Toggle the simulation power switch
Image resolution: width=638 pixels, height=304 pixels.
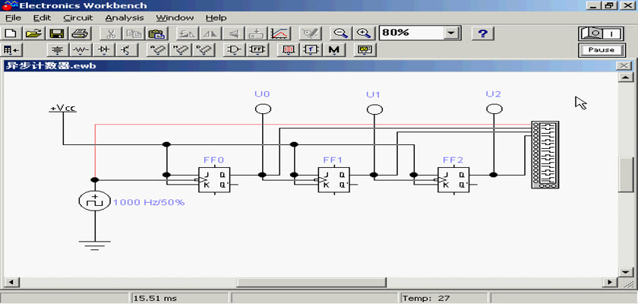(600, 33)
